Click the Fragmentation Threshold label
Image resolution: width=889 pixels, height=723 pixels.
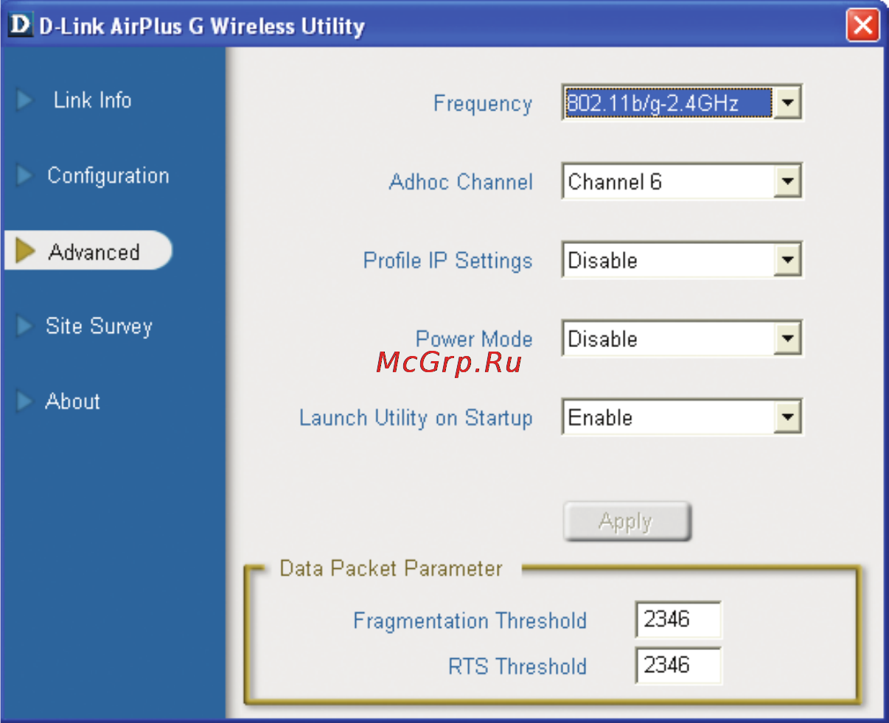(470, 621)
